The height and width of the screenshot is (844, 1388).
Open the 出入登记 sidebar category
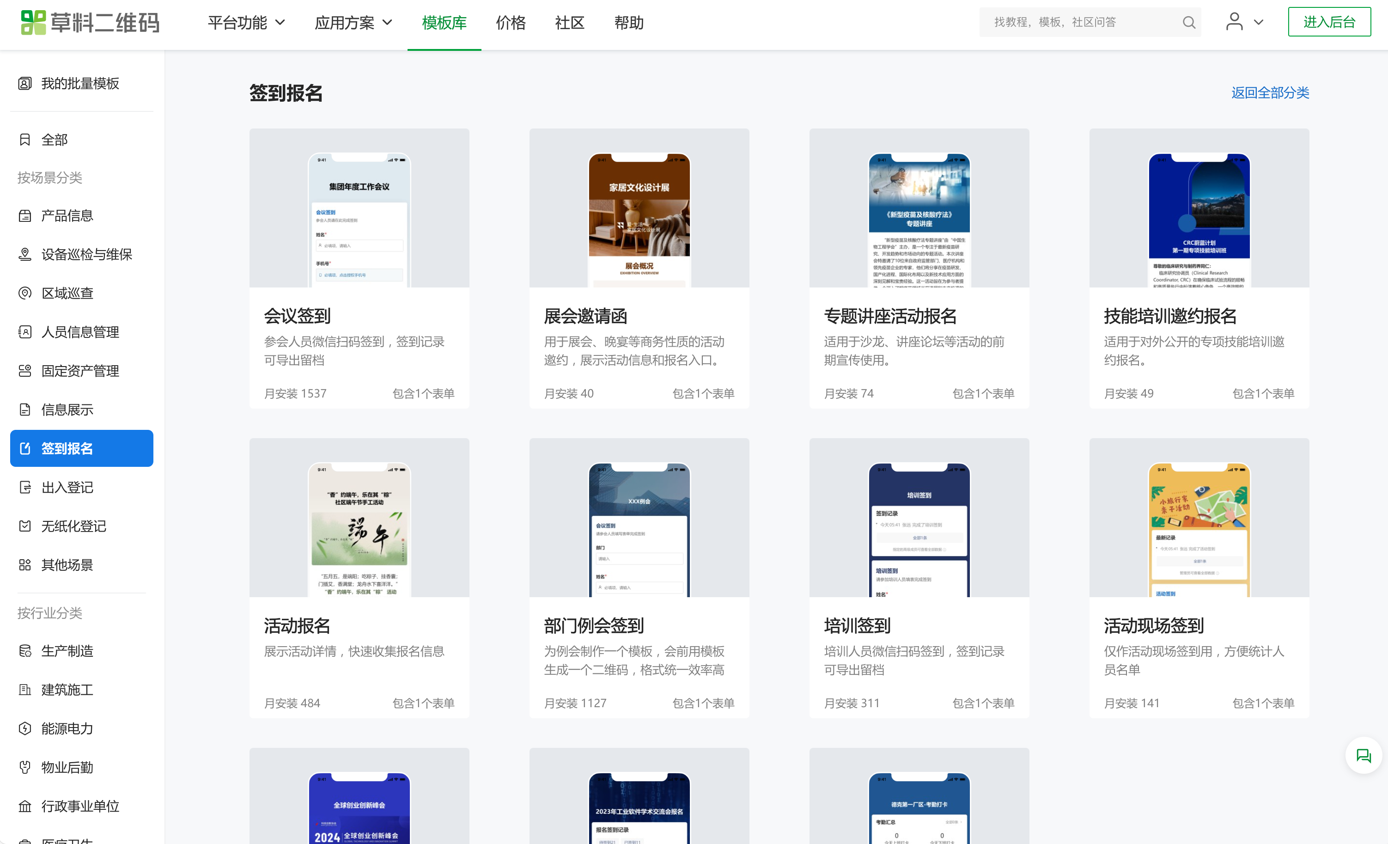tap(67, 487)
